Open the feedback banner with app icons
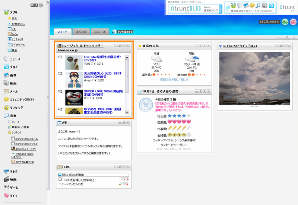This screenshot has height=205, width=298. click(x=250, y=7)
